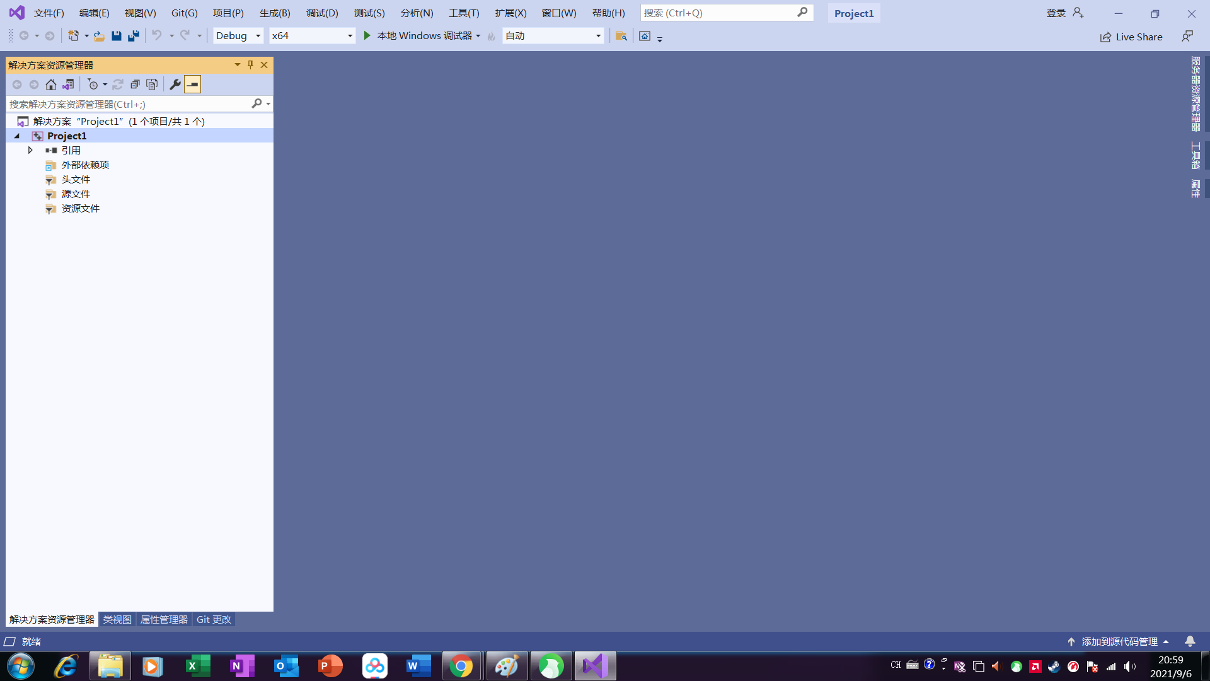The width and height of the screenshot is (1210, 681).
Task: Open the 自动 dropdown
Action: pyautogui.click(x=553, y=36)
